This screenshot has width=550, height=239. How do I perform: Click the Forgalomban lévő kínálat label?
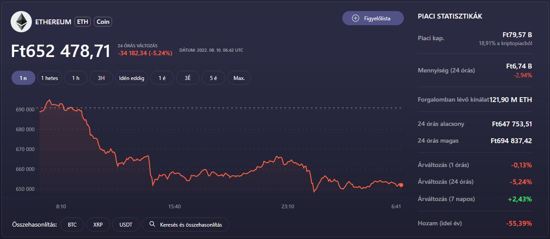(x=453, y=100)
